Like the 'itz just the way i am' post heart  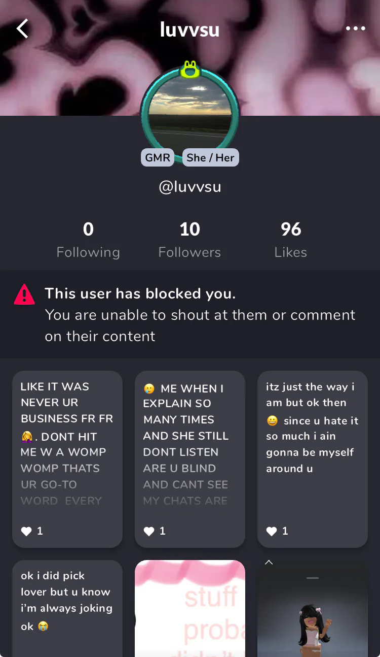[272, 531]
